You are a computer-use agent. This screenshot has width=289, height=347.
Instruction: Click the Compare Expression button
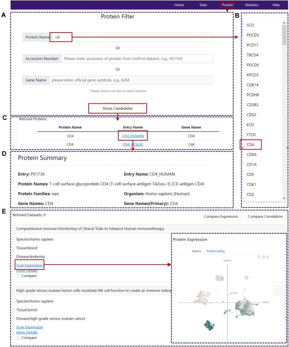tap(221, 216)
